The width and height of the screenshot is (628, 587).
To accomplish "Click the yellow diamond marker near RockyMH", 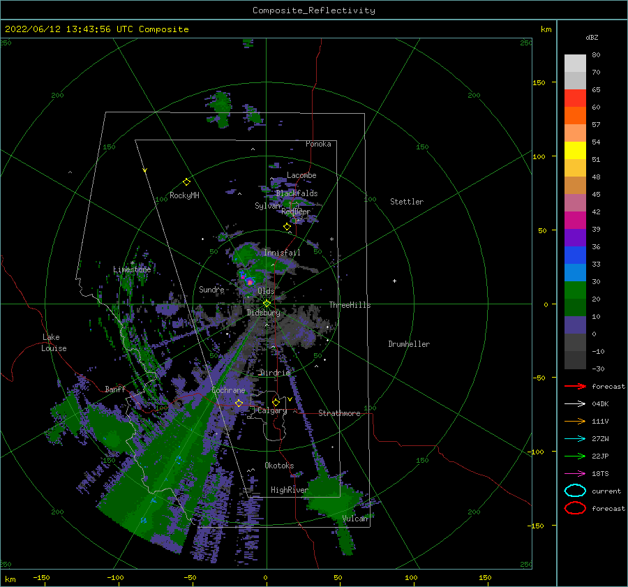I will click(x=186, y=182).
